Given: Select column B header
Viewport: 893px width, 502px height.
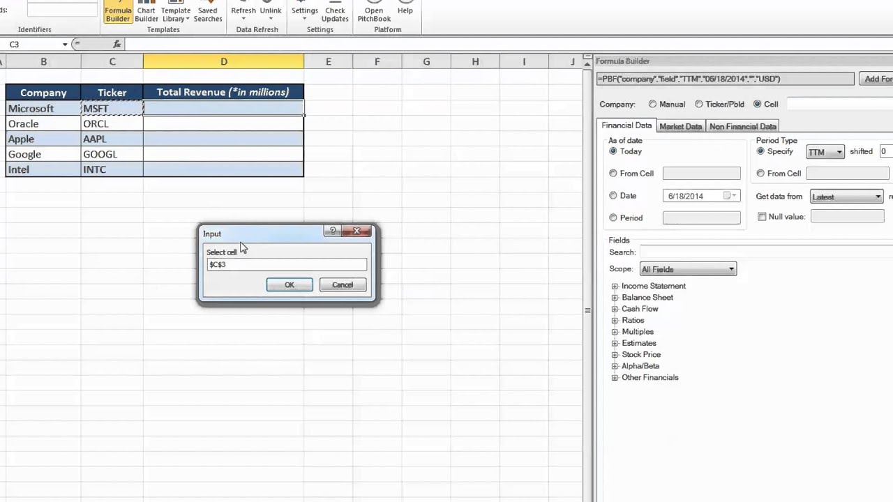Looking at the screenshot, I should [x=43, y=61].
